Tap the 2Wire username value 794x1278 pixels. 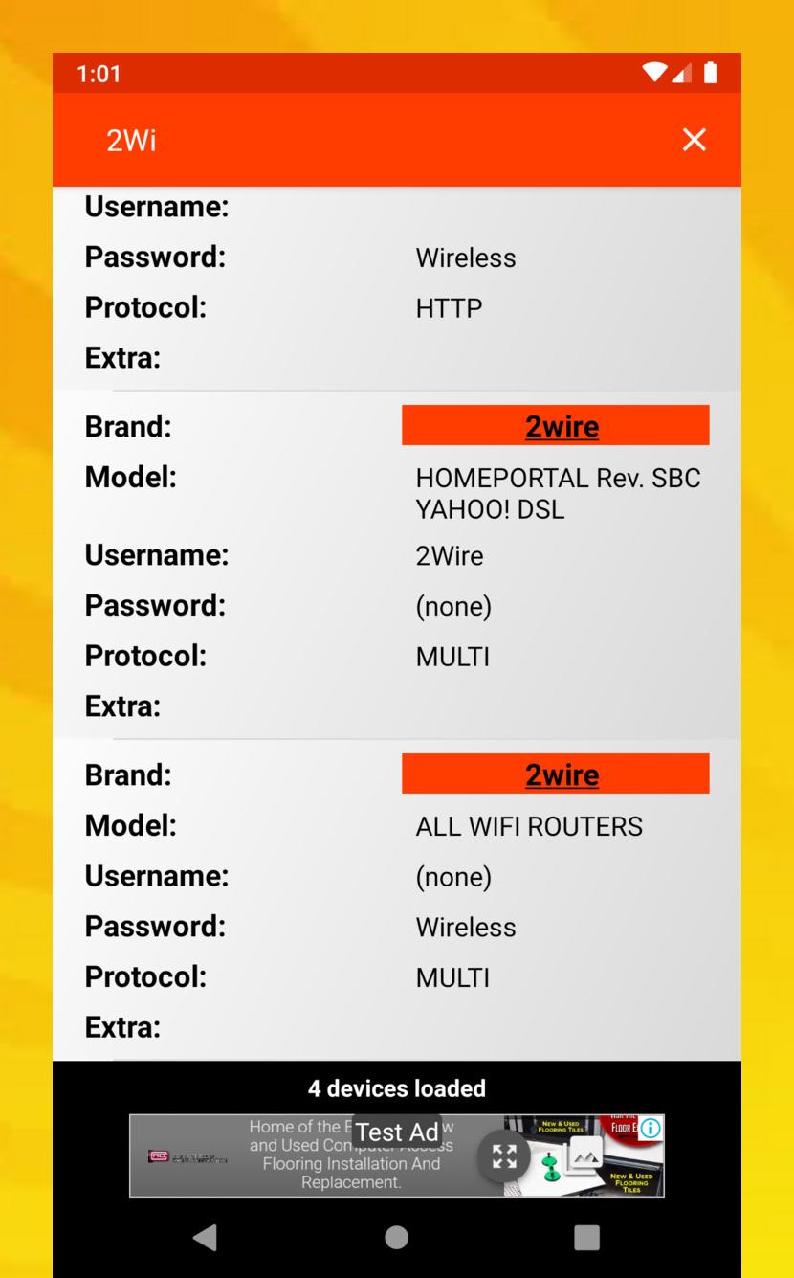tap(449, 556)
